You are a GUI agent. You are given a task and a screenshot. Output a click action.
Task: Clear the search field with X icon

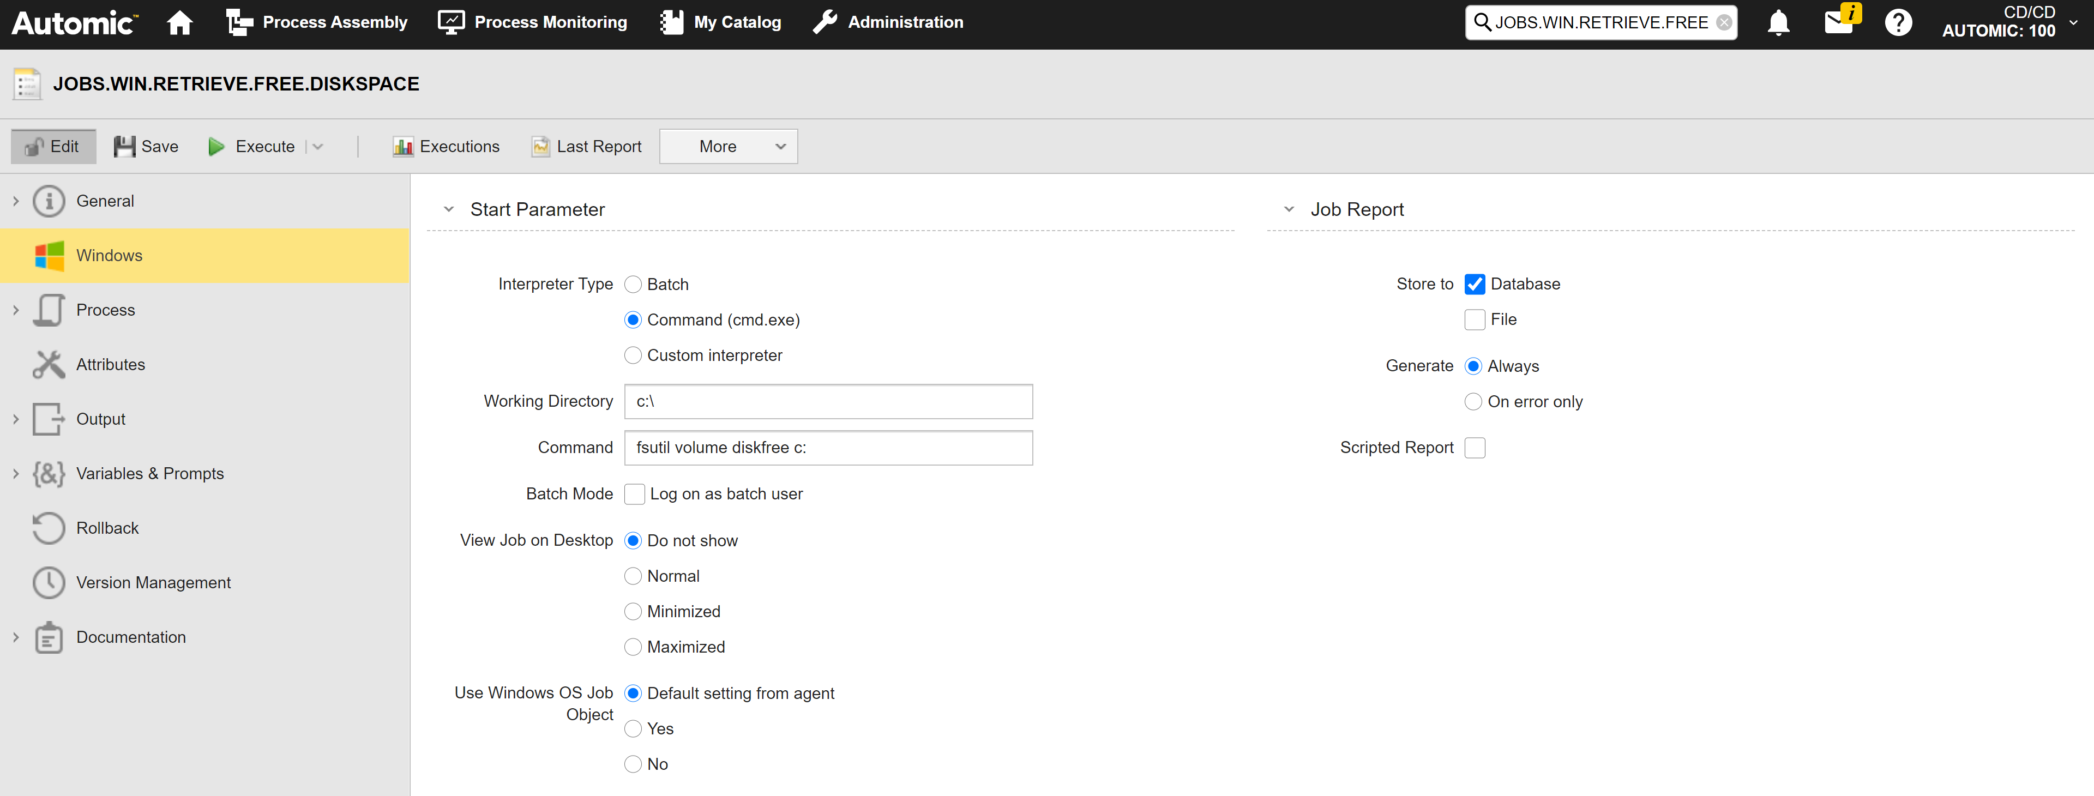click(1723, 23)
